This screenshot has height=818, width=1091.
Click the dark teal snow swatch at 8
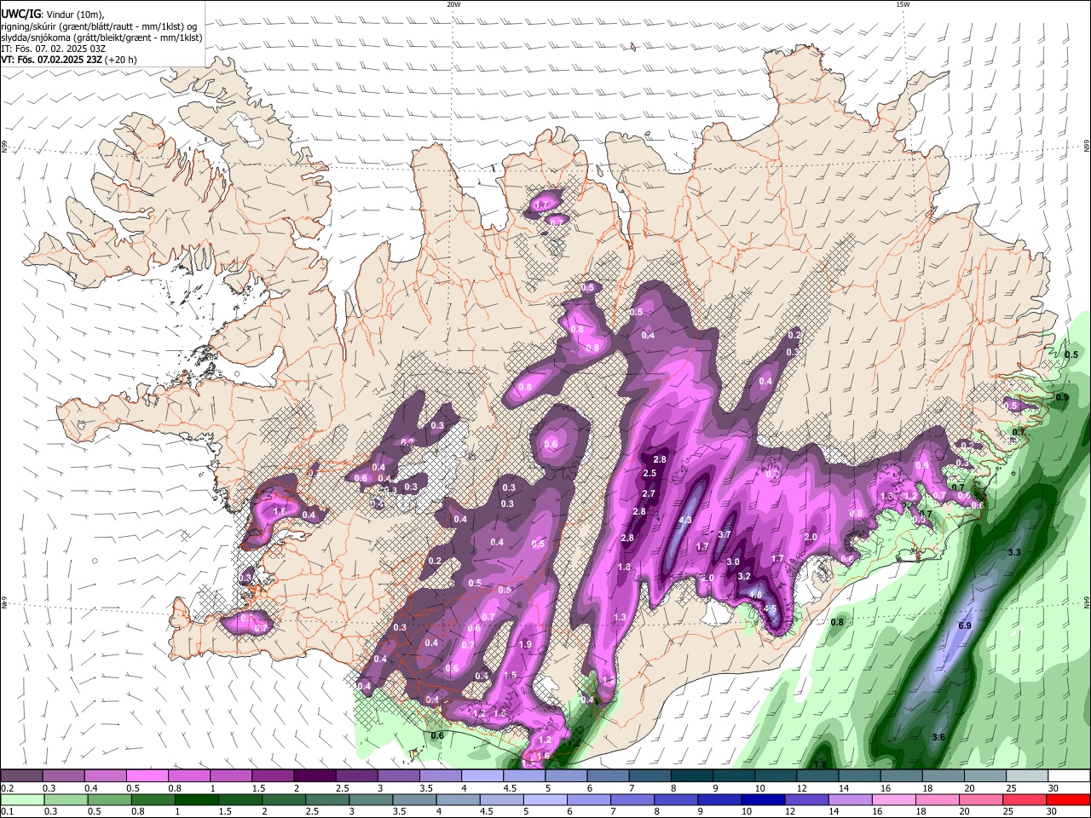691,776
